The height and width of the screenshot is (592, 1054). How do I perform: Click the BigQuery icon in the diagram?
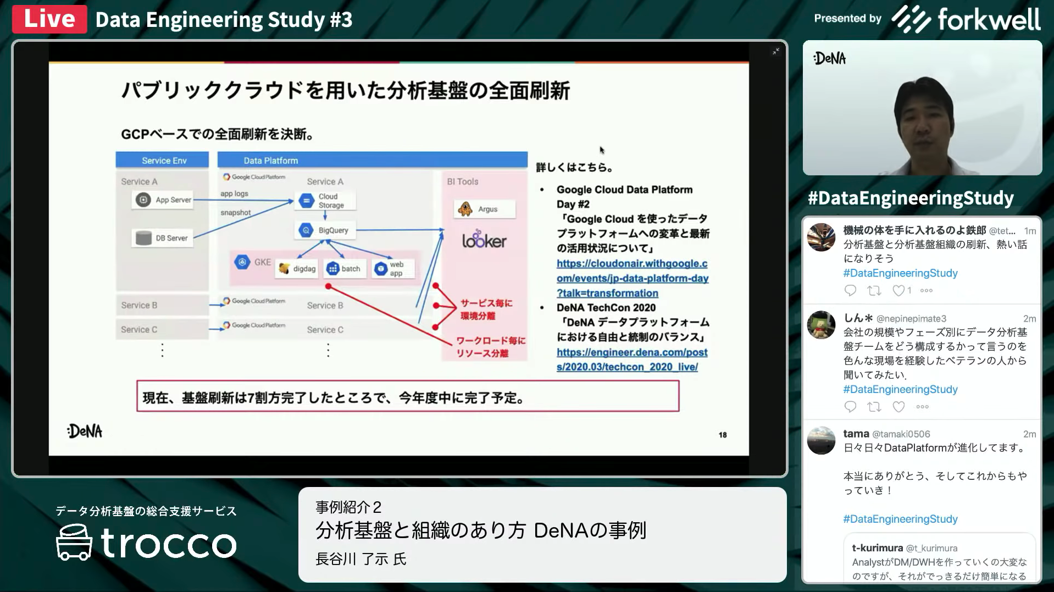click(306, 230)
